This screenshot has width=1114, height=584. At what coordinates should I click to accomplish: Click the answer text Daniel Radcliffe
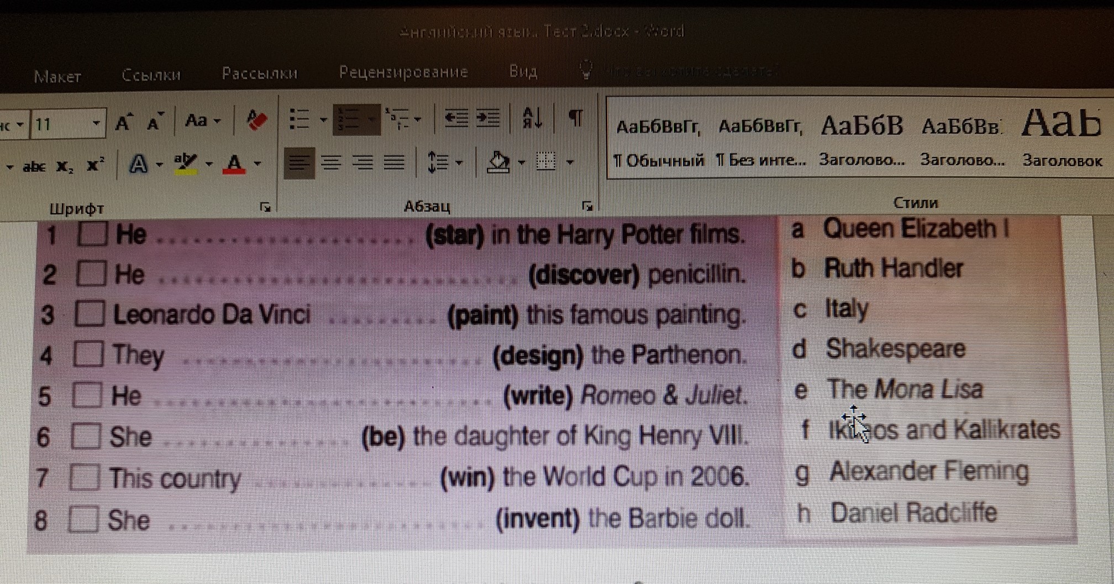click(914, 513)
